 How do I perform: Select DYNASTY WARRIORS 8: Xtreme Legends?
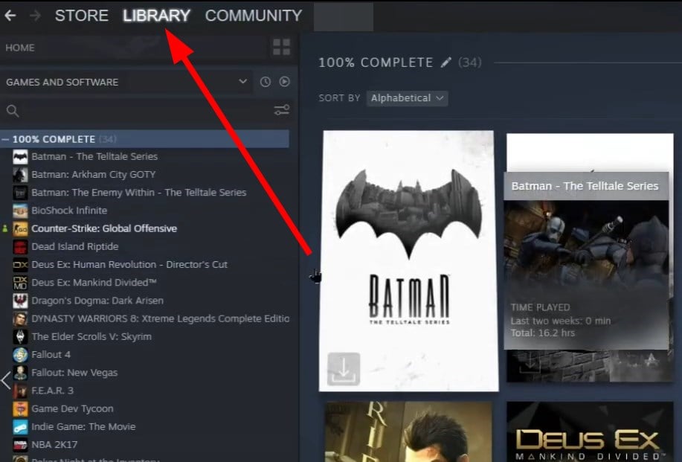coord(160,318)
